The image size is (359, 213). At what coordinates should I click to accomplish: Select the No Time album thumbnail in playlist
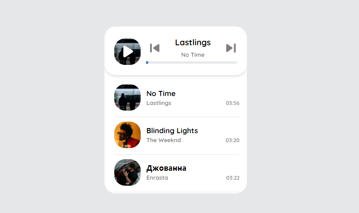pos(127,97)
